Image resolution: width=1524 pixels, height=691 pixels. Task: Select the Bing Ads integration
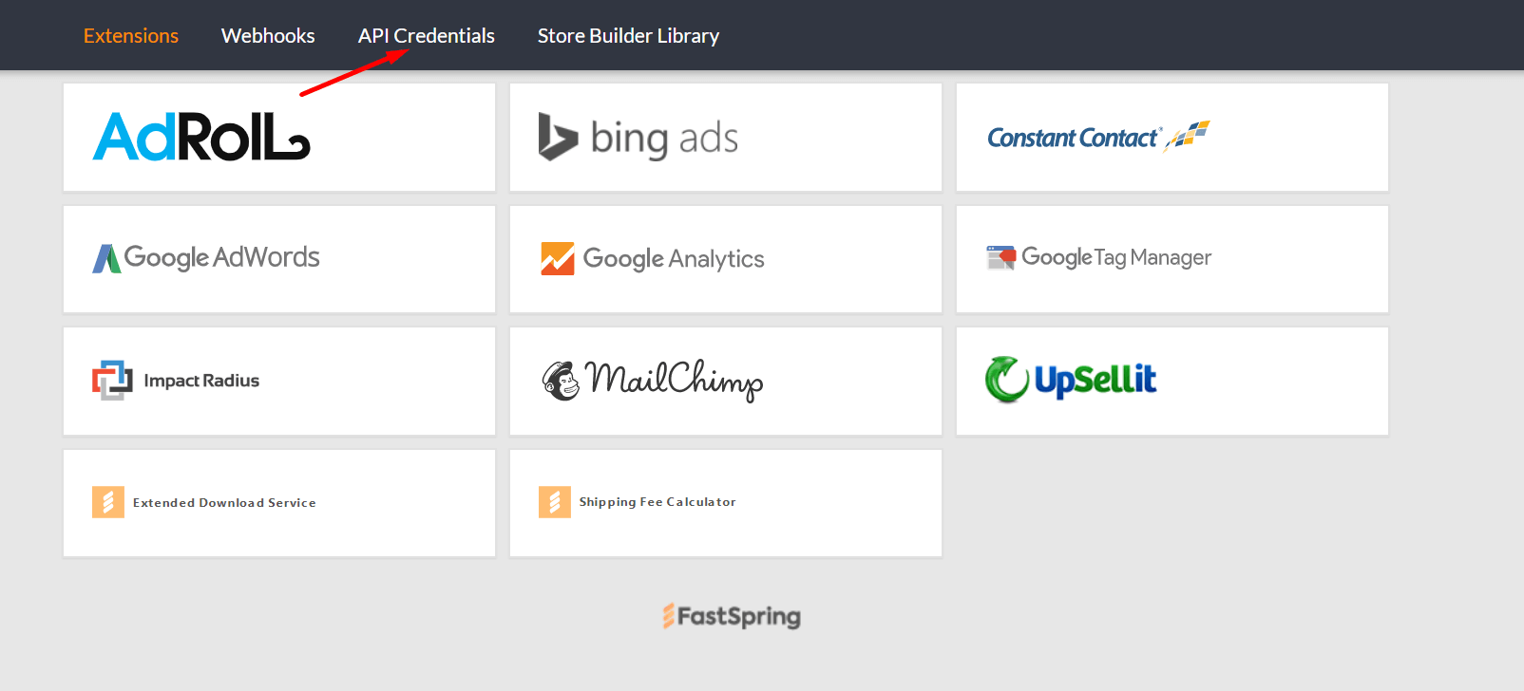(x=725, y=137)
